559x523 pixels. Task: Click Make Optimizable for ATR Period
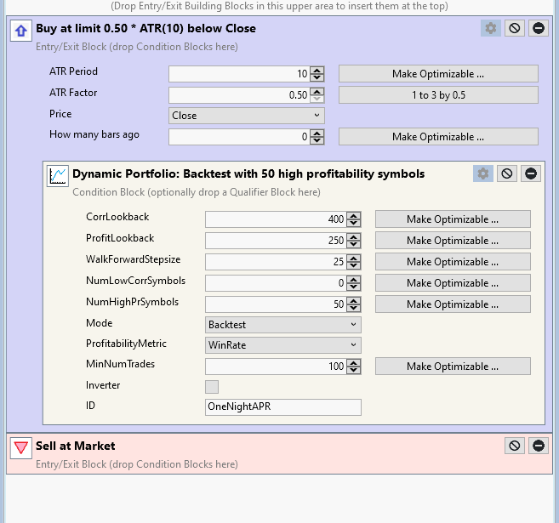point(438,74)
